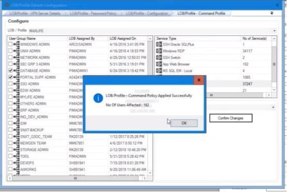Click the MS SQL EM - Local icon
This screenshot has width=287, height=192.
(x=159, y=70)
